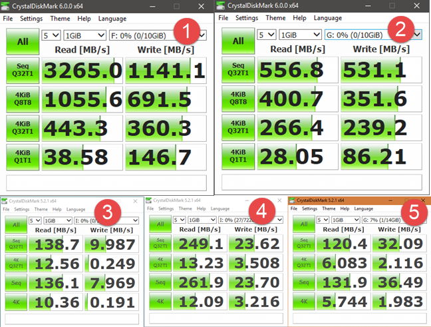The height and width of the screenshot is (327, 431).
Task: Click the comment field below 12.09 row
Action: coord(216,318)
